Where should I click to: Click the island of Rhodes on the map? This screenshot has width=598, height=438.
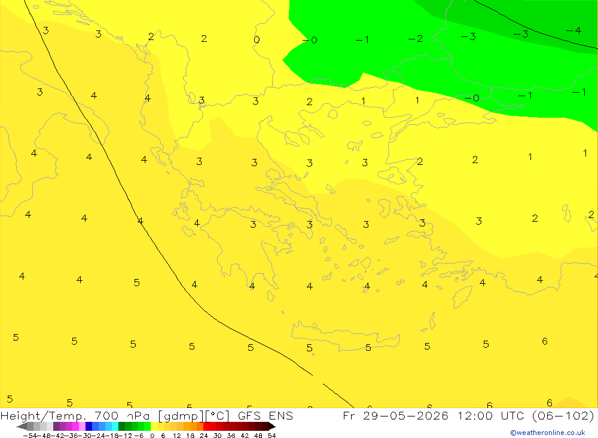(x=462, y=296)
